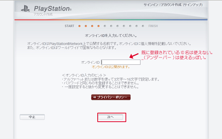Click the 中止 (Cancel) button
Screen dimensions: 222x139
(x=32, y=117)
